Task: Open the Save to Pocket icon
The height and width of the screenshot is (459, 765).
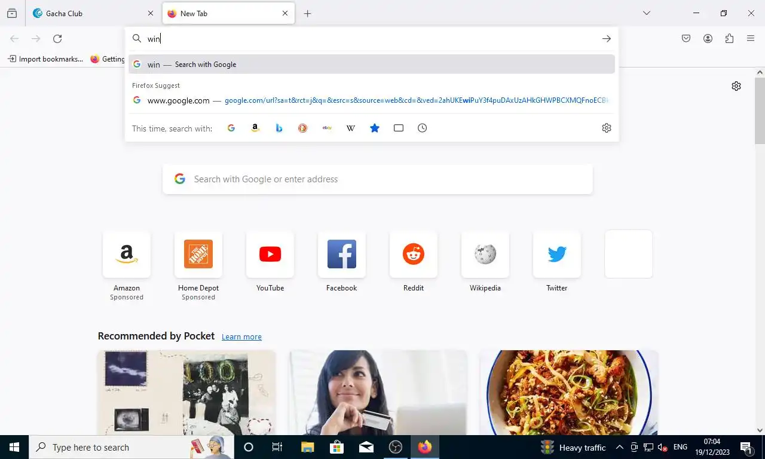Action: pyautogui.click(x=686, y=39)
